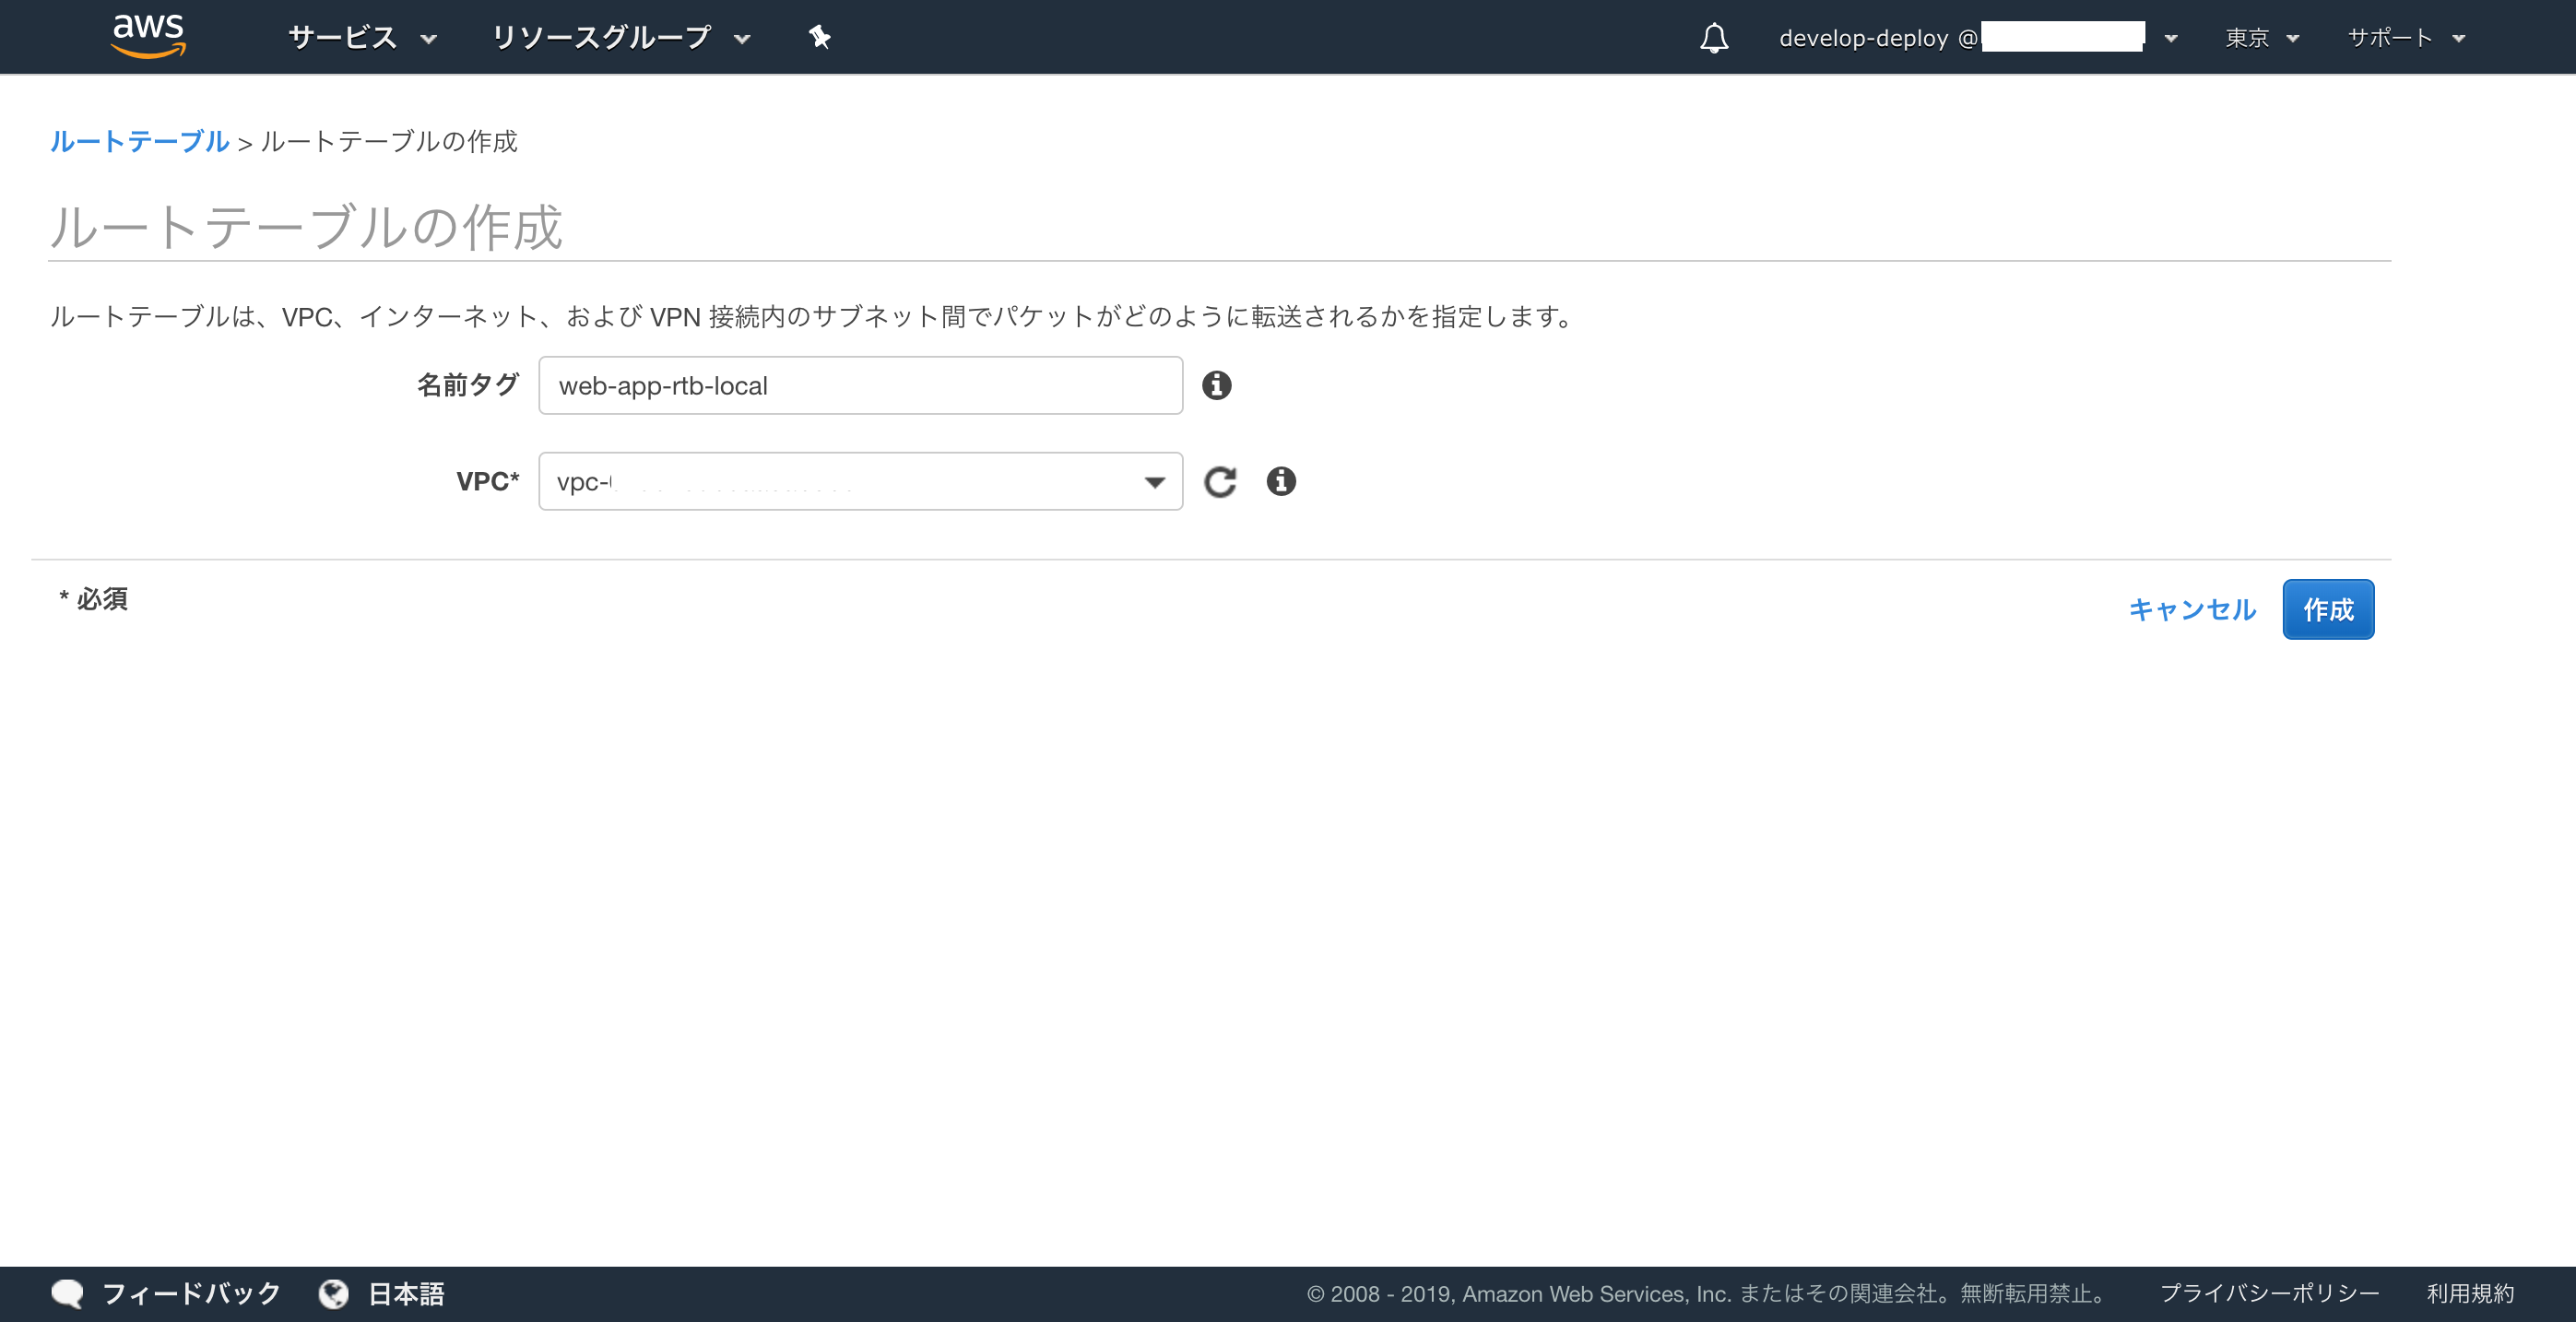This screenshot has height=1322, width=2576.
Task: Open the リソースグループ menu
Action: coord(620,38)
